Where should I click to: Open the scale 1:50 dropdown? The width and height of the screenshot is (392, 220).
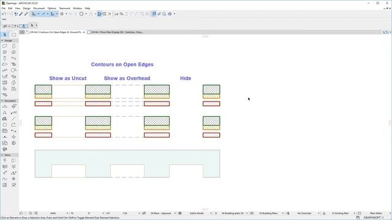click(139, 213)
